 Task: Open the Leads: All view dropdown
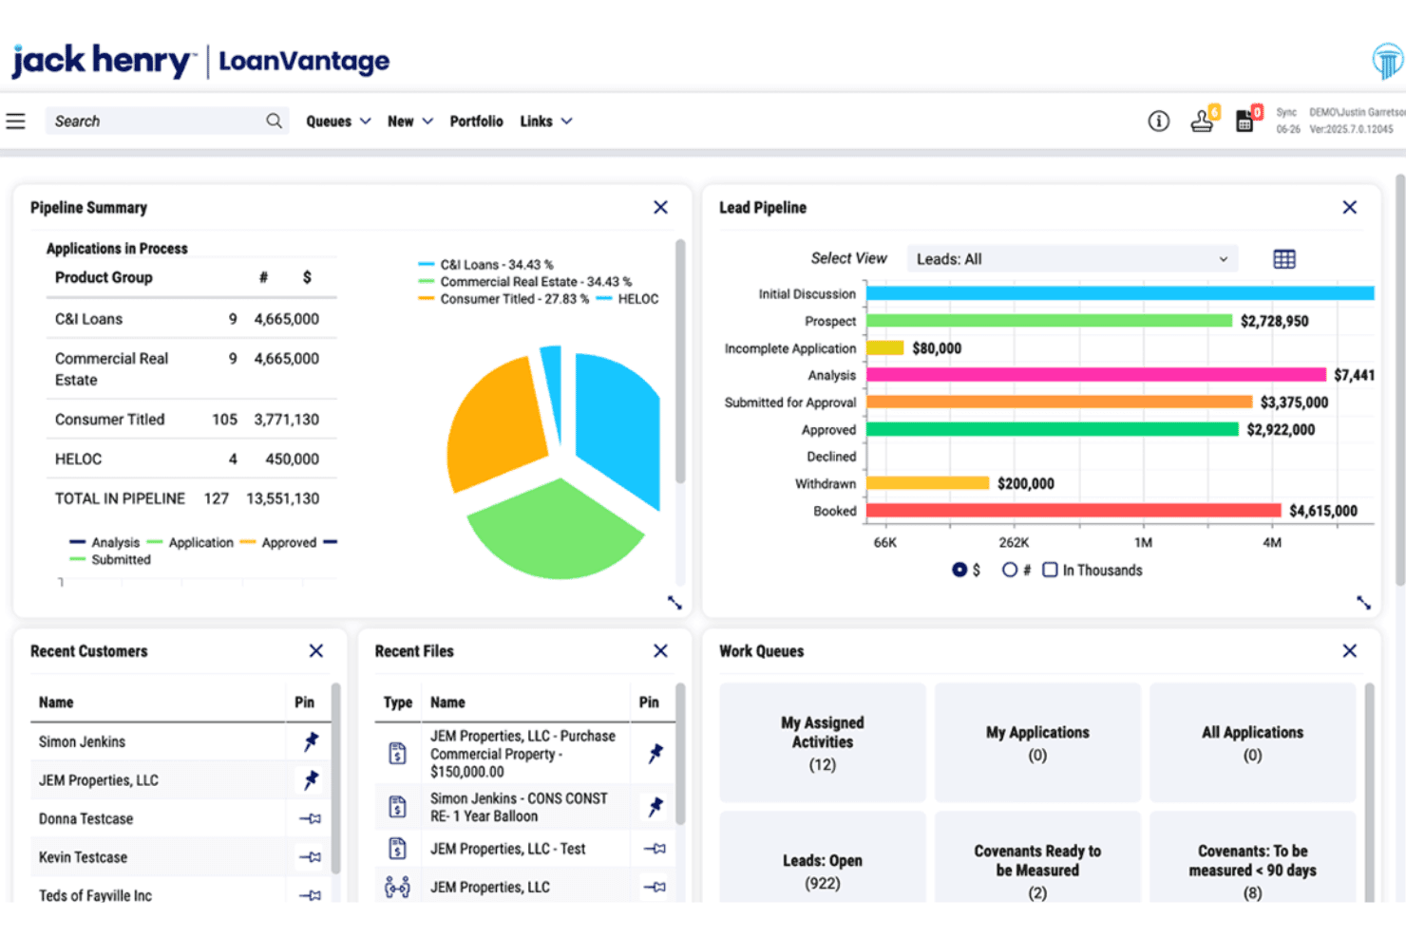pyautogui.click(x=1073, y=259)
